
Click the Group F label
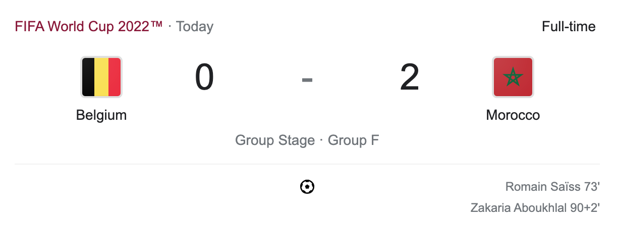coord(353,140)
